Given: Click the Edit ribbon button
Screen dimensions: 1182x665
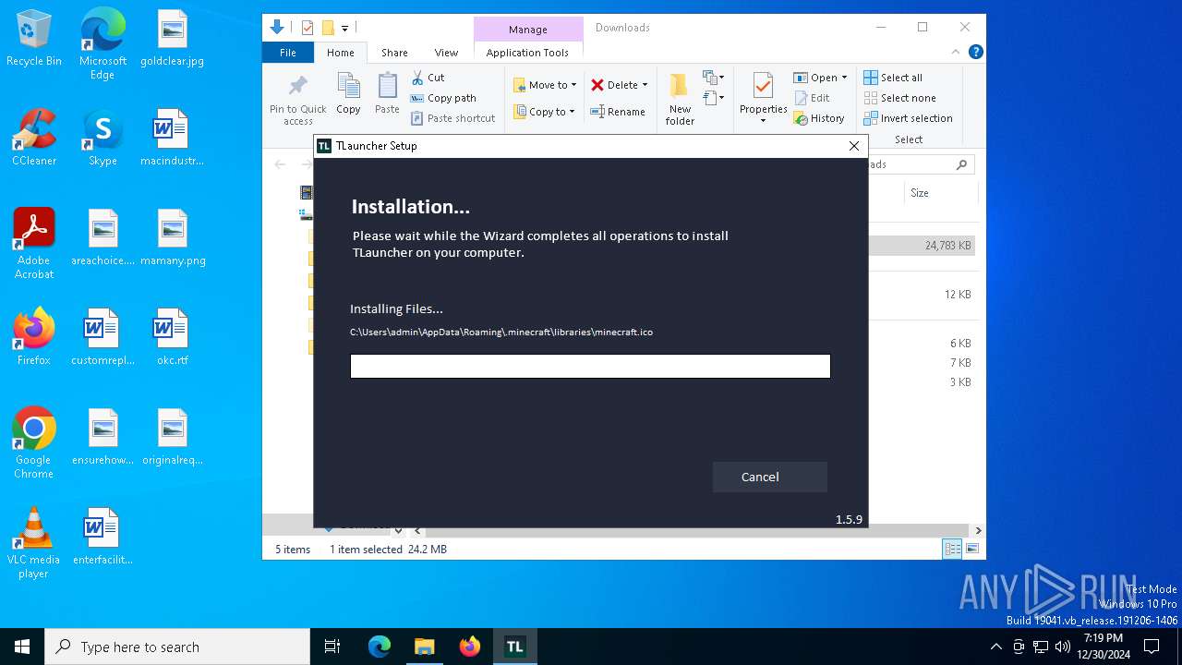Looking at the screenshot, I should (812, 98).
